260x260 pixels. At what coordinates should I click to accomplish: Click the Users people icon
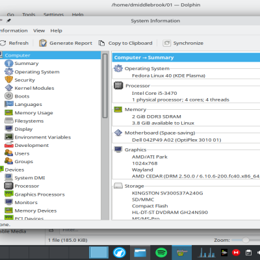tap(9, 153)
